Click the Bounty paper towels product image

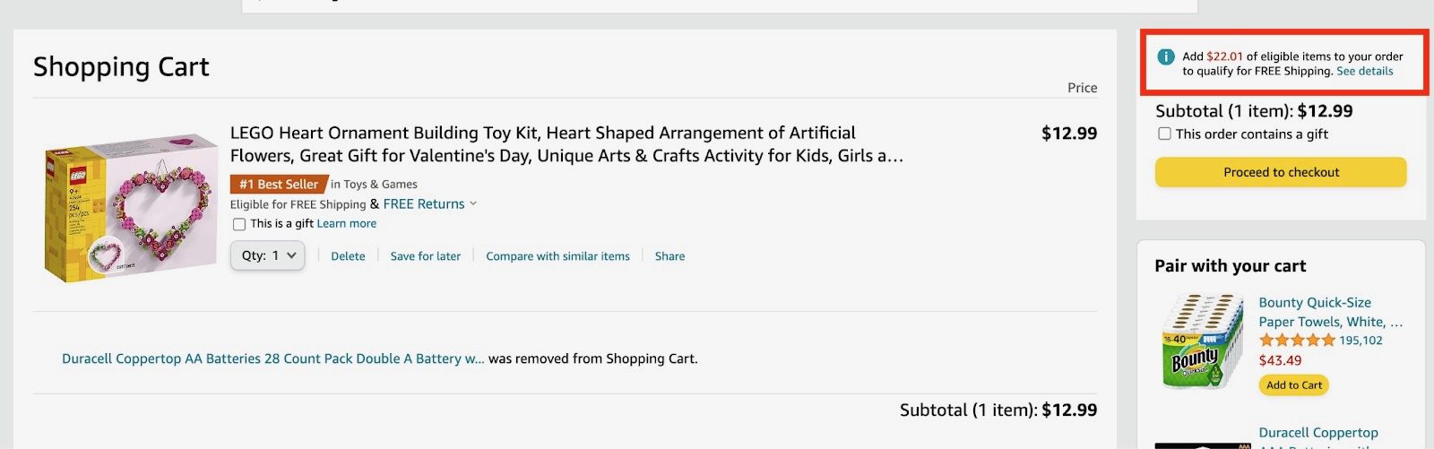pos(1201,341)
